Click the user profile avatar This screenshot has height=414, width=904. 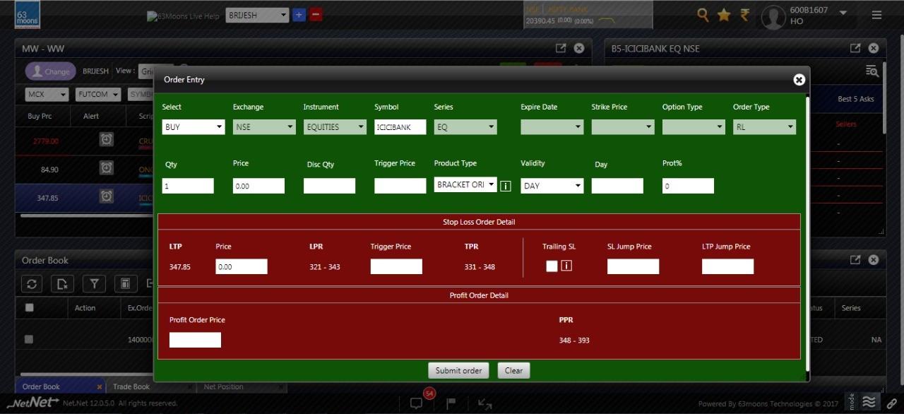click(x=773, y=17)
